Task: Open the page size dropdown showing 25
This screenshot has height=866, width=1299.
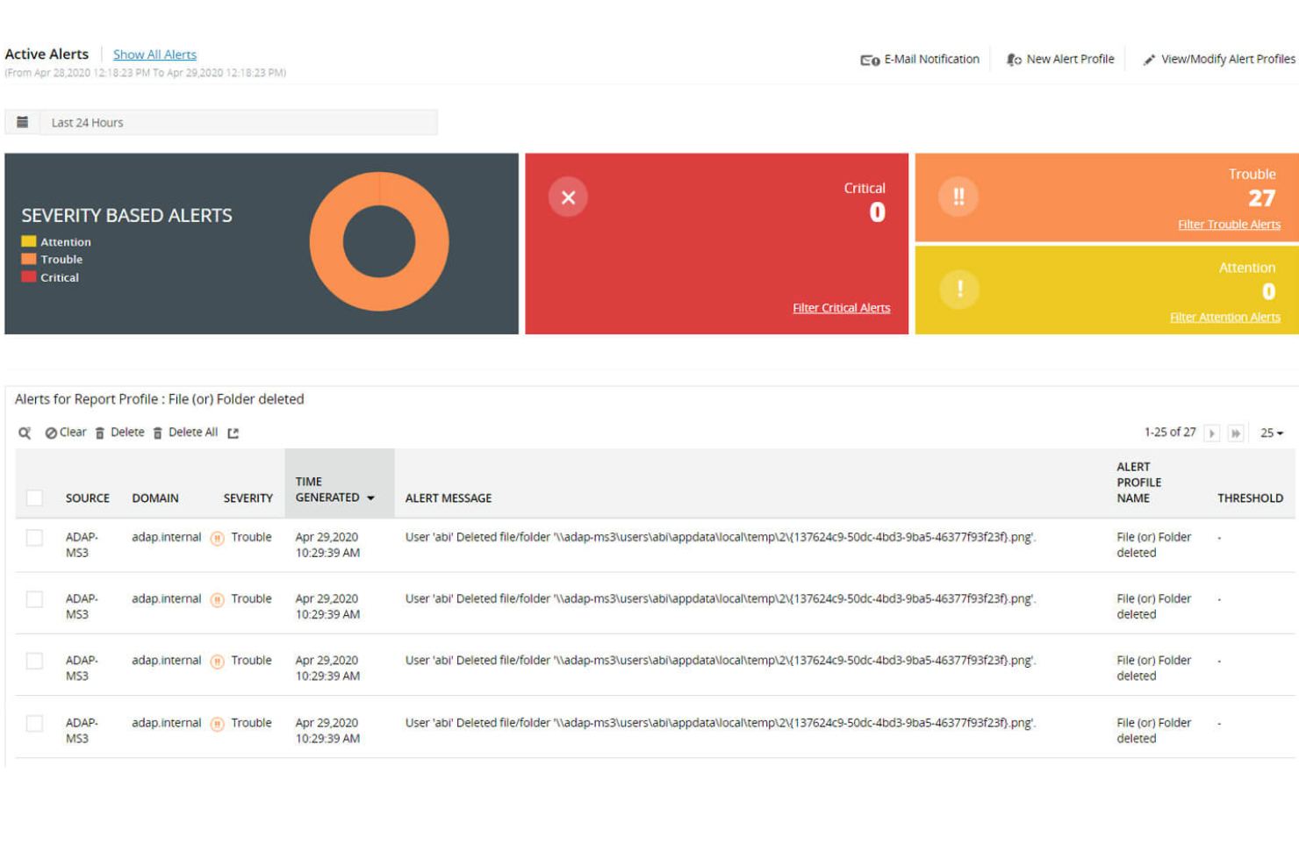Action: pos(1271,433)
